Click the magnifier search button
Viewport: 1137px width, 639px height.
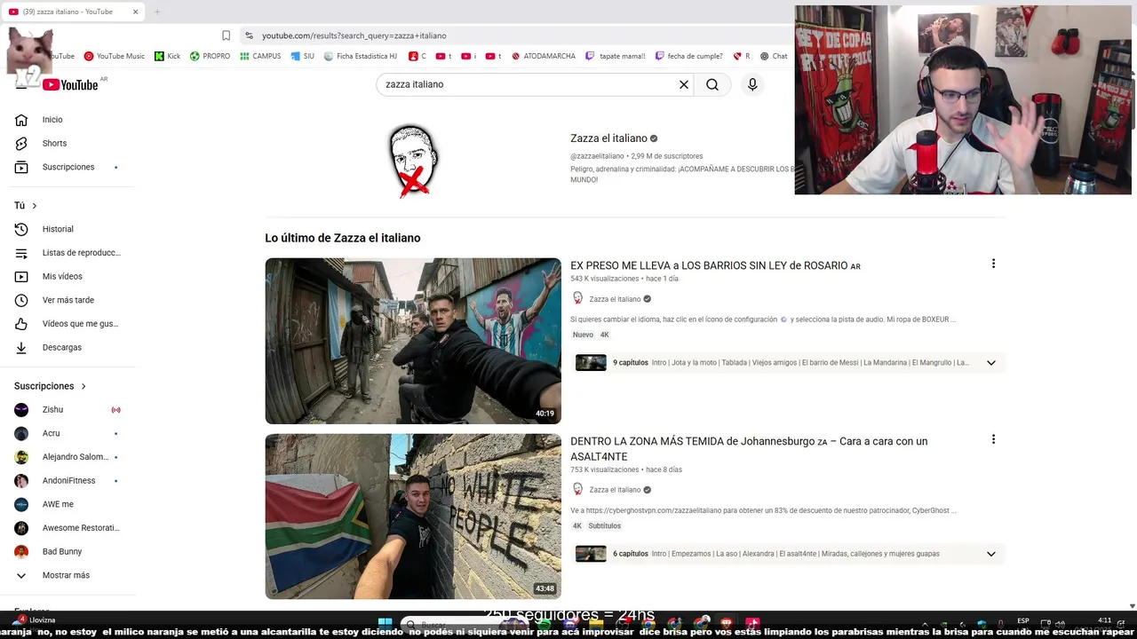pos(712,84)
